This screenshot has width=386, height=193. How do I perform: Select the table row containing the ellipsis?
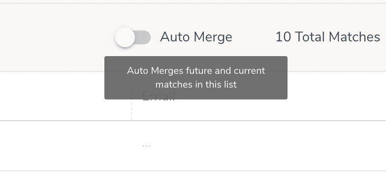(193, 146)
